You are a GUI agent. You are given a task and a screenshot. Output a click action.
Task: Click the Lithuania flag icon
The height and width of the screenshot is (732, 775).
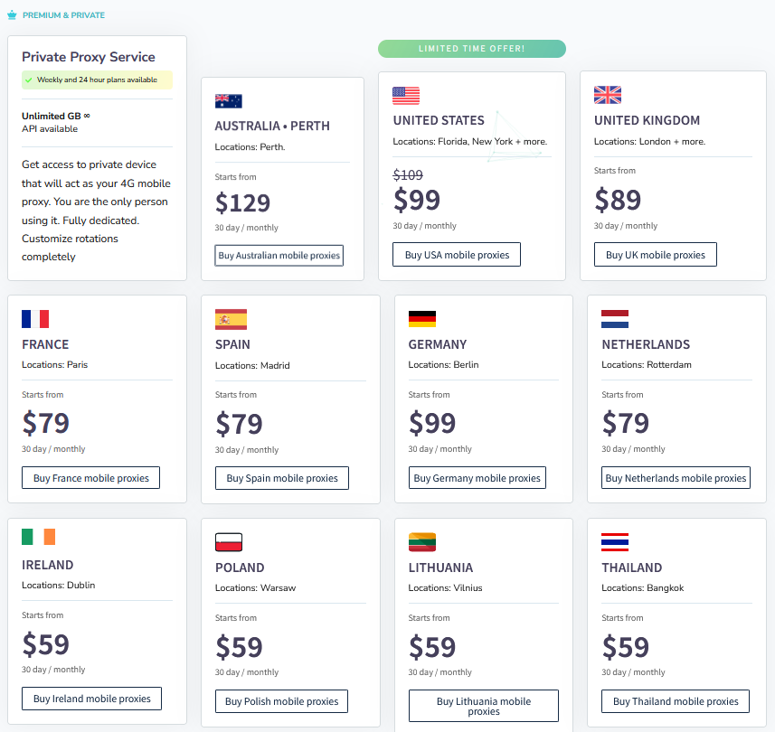[422, 542]
